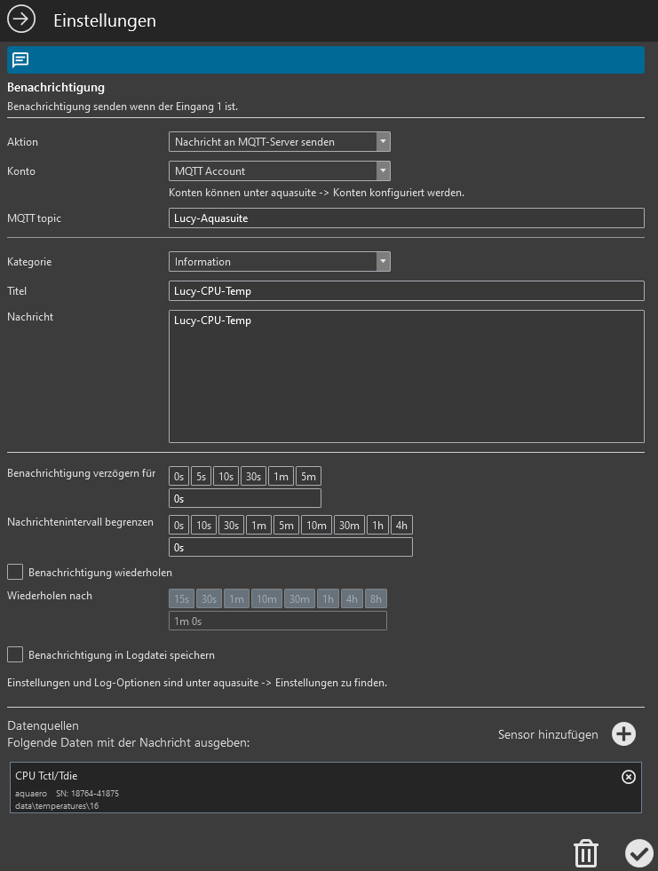Set notification delay to 5m

[308, 477]
